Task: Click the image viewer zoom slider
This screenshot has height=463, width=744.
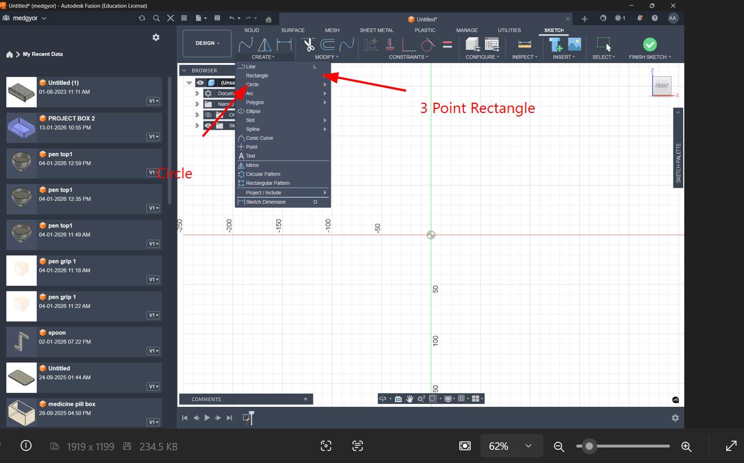Action: [623, 446]
